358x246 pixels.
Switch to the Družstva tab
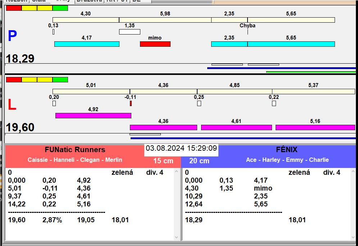(90, 1)
